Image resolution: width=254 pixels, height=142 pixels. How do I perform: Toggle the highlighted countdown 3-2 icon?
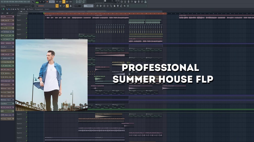click(64, 2)
